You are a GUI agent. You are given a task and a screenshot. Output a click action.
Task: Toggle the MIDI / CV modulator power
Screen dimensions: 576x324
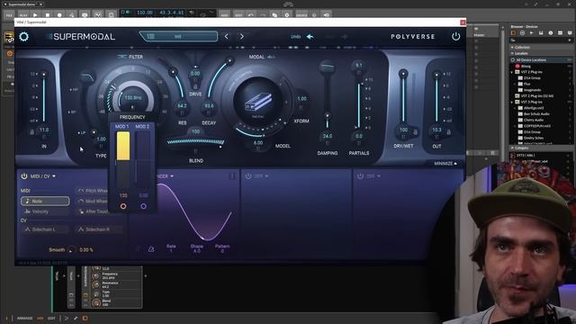click(x=24, y=176)
